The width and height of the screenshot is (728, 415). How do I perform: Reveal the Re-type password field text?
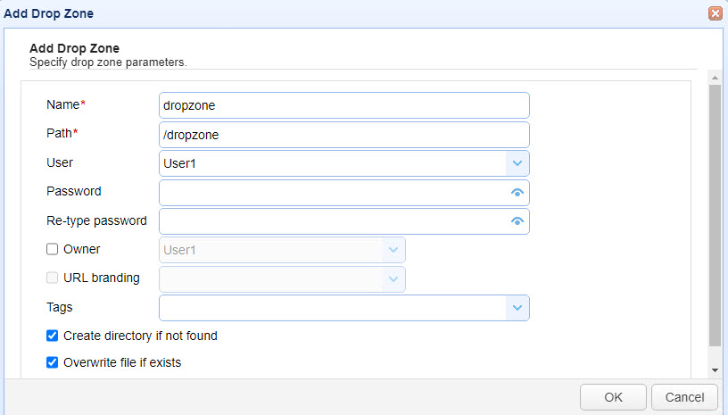pyautogui.click(x=517, y=221)
